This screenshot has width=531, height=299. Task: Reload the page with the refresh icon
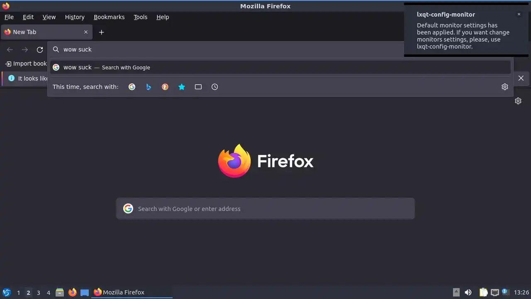(40, 50)
